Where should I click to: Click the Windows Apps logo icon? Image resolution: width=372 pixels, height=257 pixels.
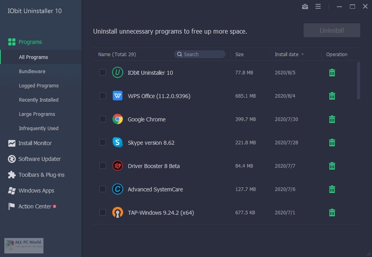pyautogui.click(x=11, y=191)
